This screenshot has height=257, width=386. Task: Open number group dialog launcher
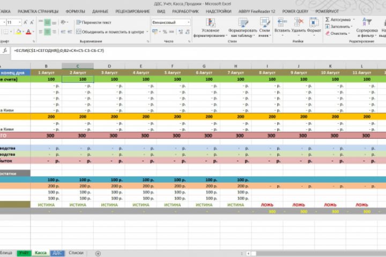[189, 41]
